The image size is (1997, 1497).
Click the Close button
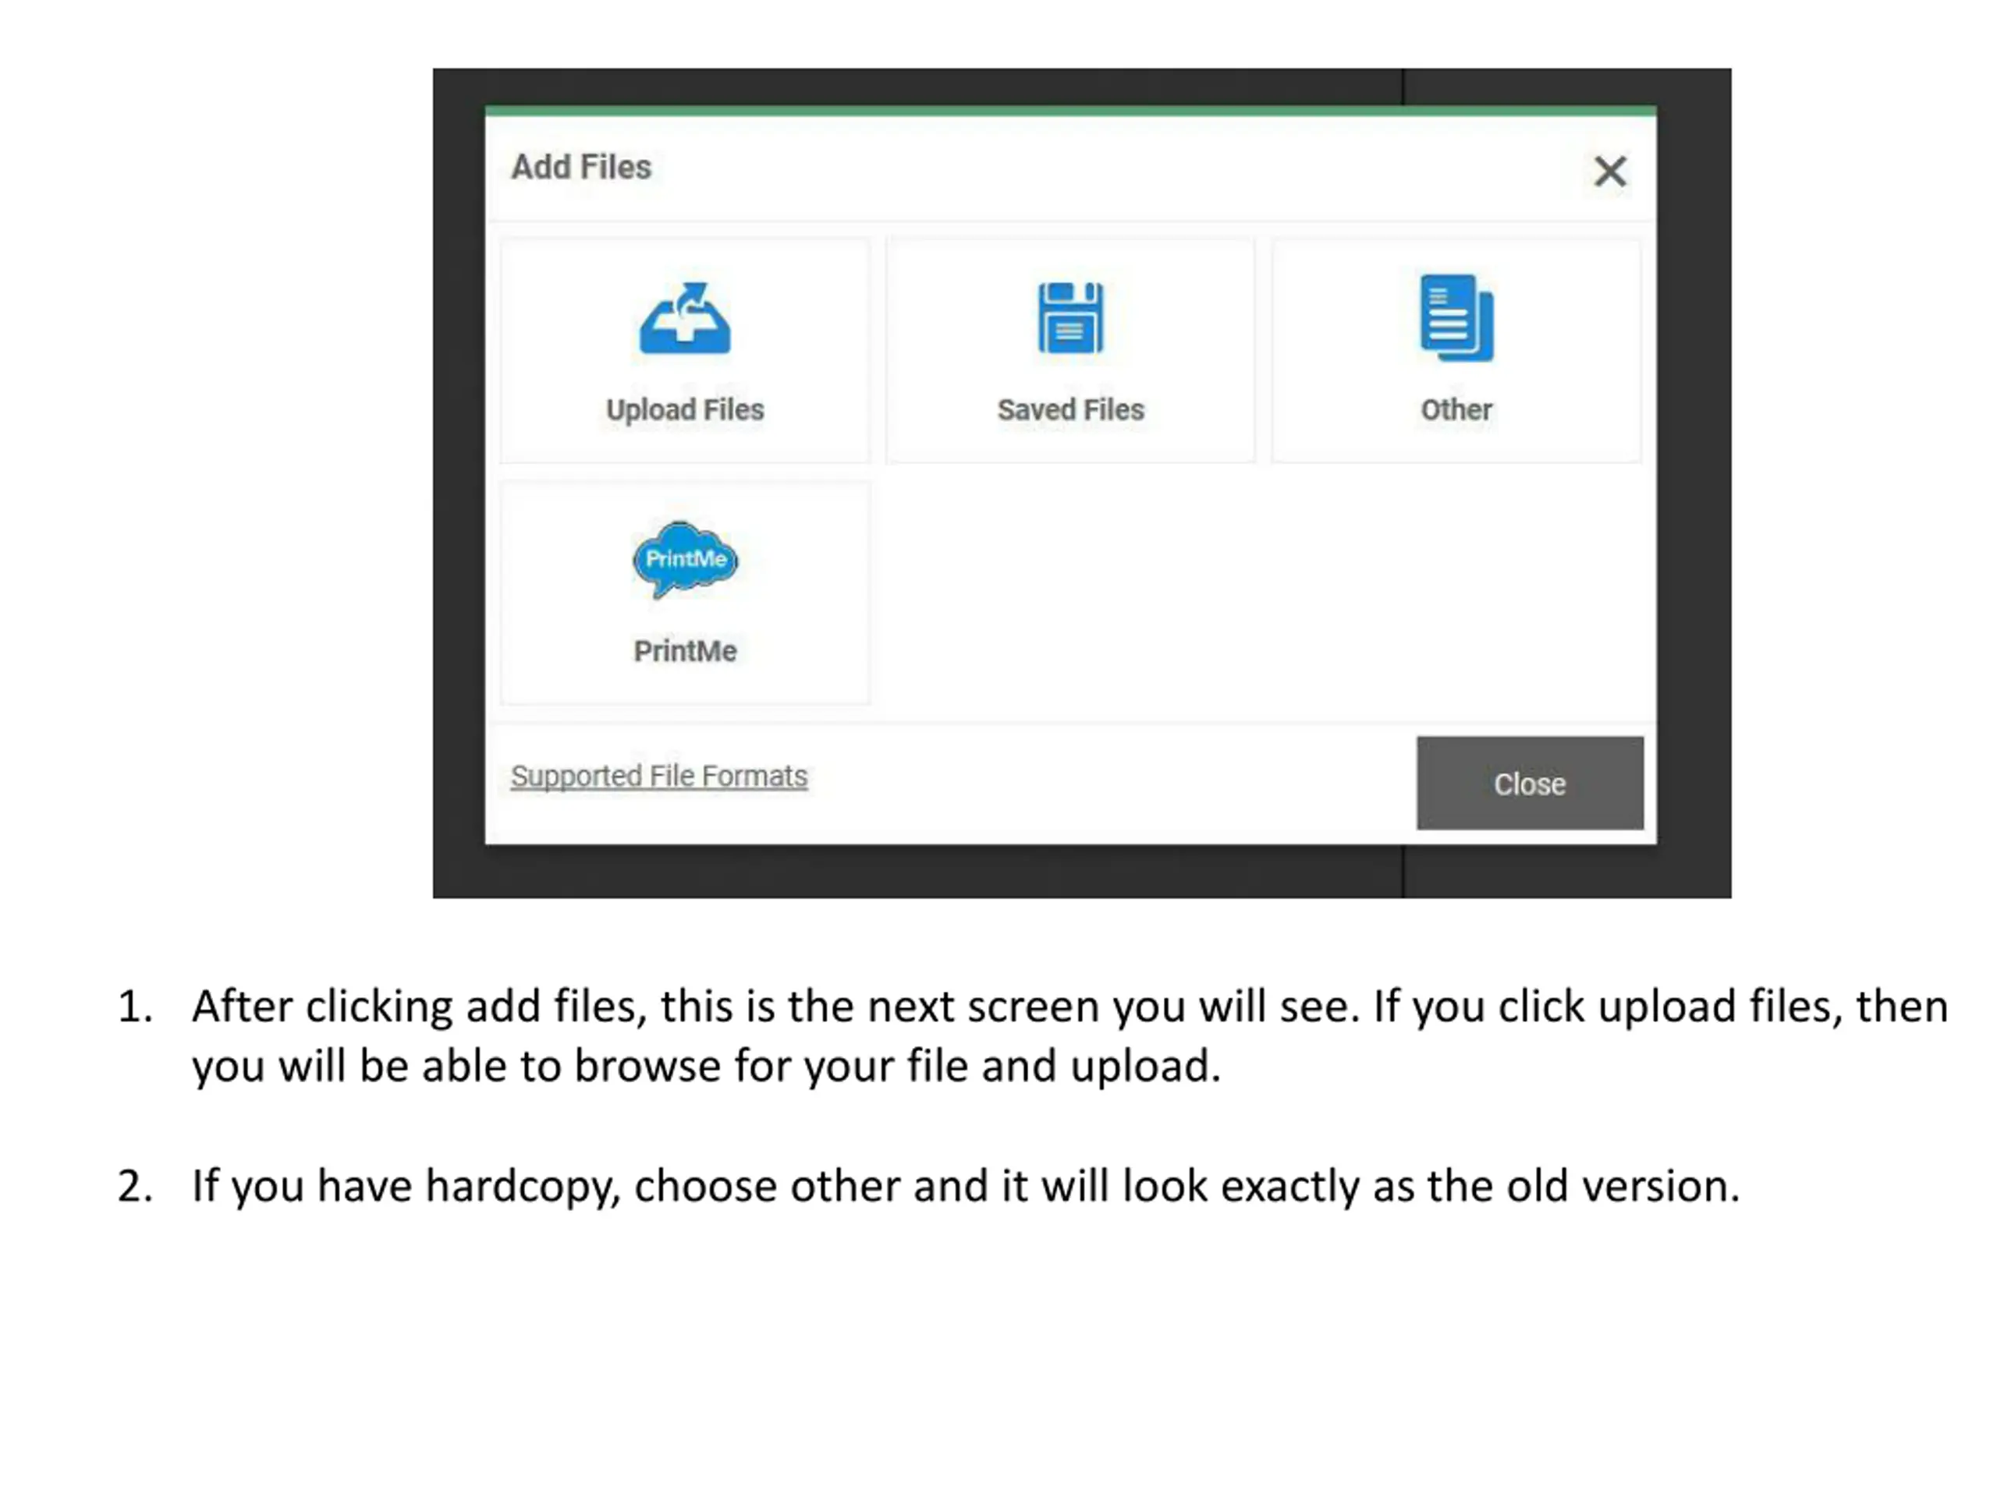click(x=1531, y=784)
